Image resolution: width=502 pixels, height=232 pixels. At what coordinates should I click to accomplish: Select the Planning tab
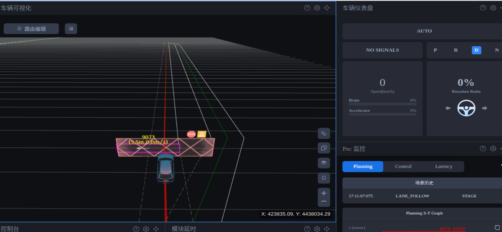(363, 167)
